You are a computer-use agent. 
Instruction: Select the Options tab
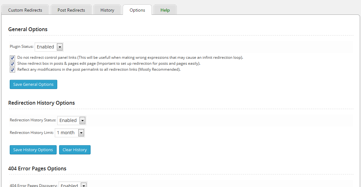click(x=137, y=10)
